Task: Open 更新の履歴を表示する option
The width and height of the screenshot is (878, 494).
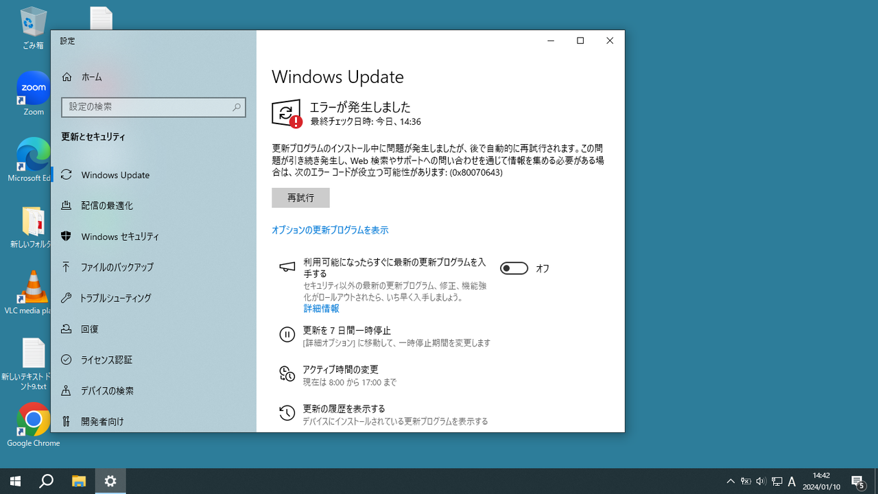Action: click(383, 414)
